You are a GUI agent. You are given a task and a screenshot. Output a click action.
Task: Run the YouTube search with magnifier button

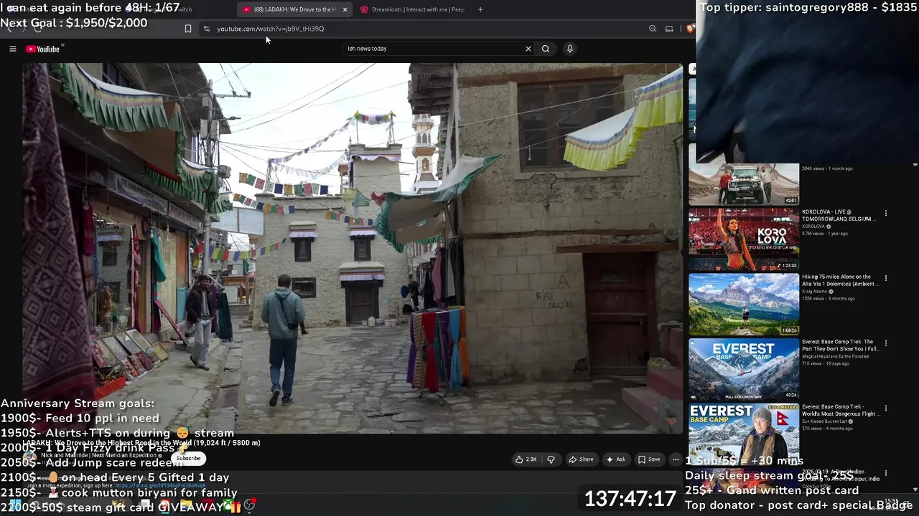(x=546, y=49)
